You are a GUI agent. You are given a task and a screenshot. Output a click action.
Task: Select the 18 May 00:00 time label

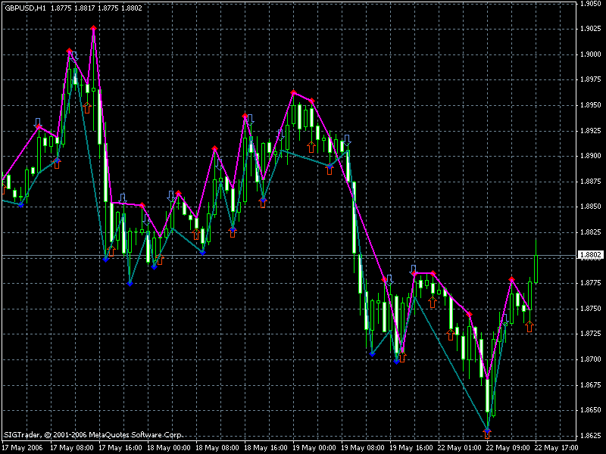[168, 448]
